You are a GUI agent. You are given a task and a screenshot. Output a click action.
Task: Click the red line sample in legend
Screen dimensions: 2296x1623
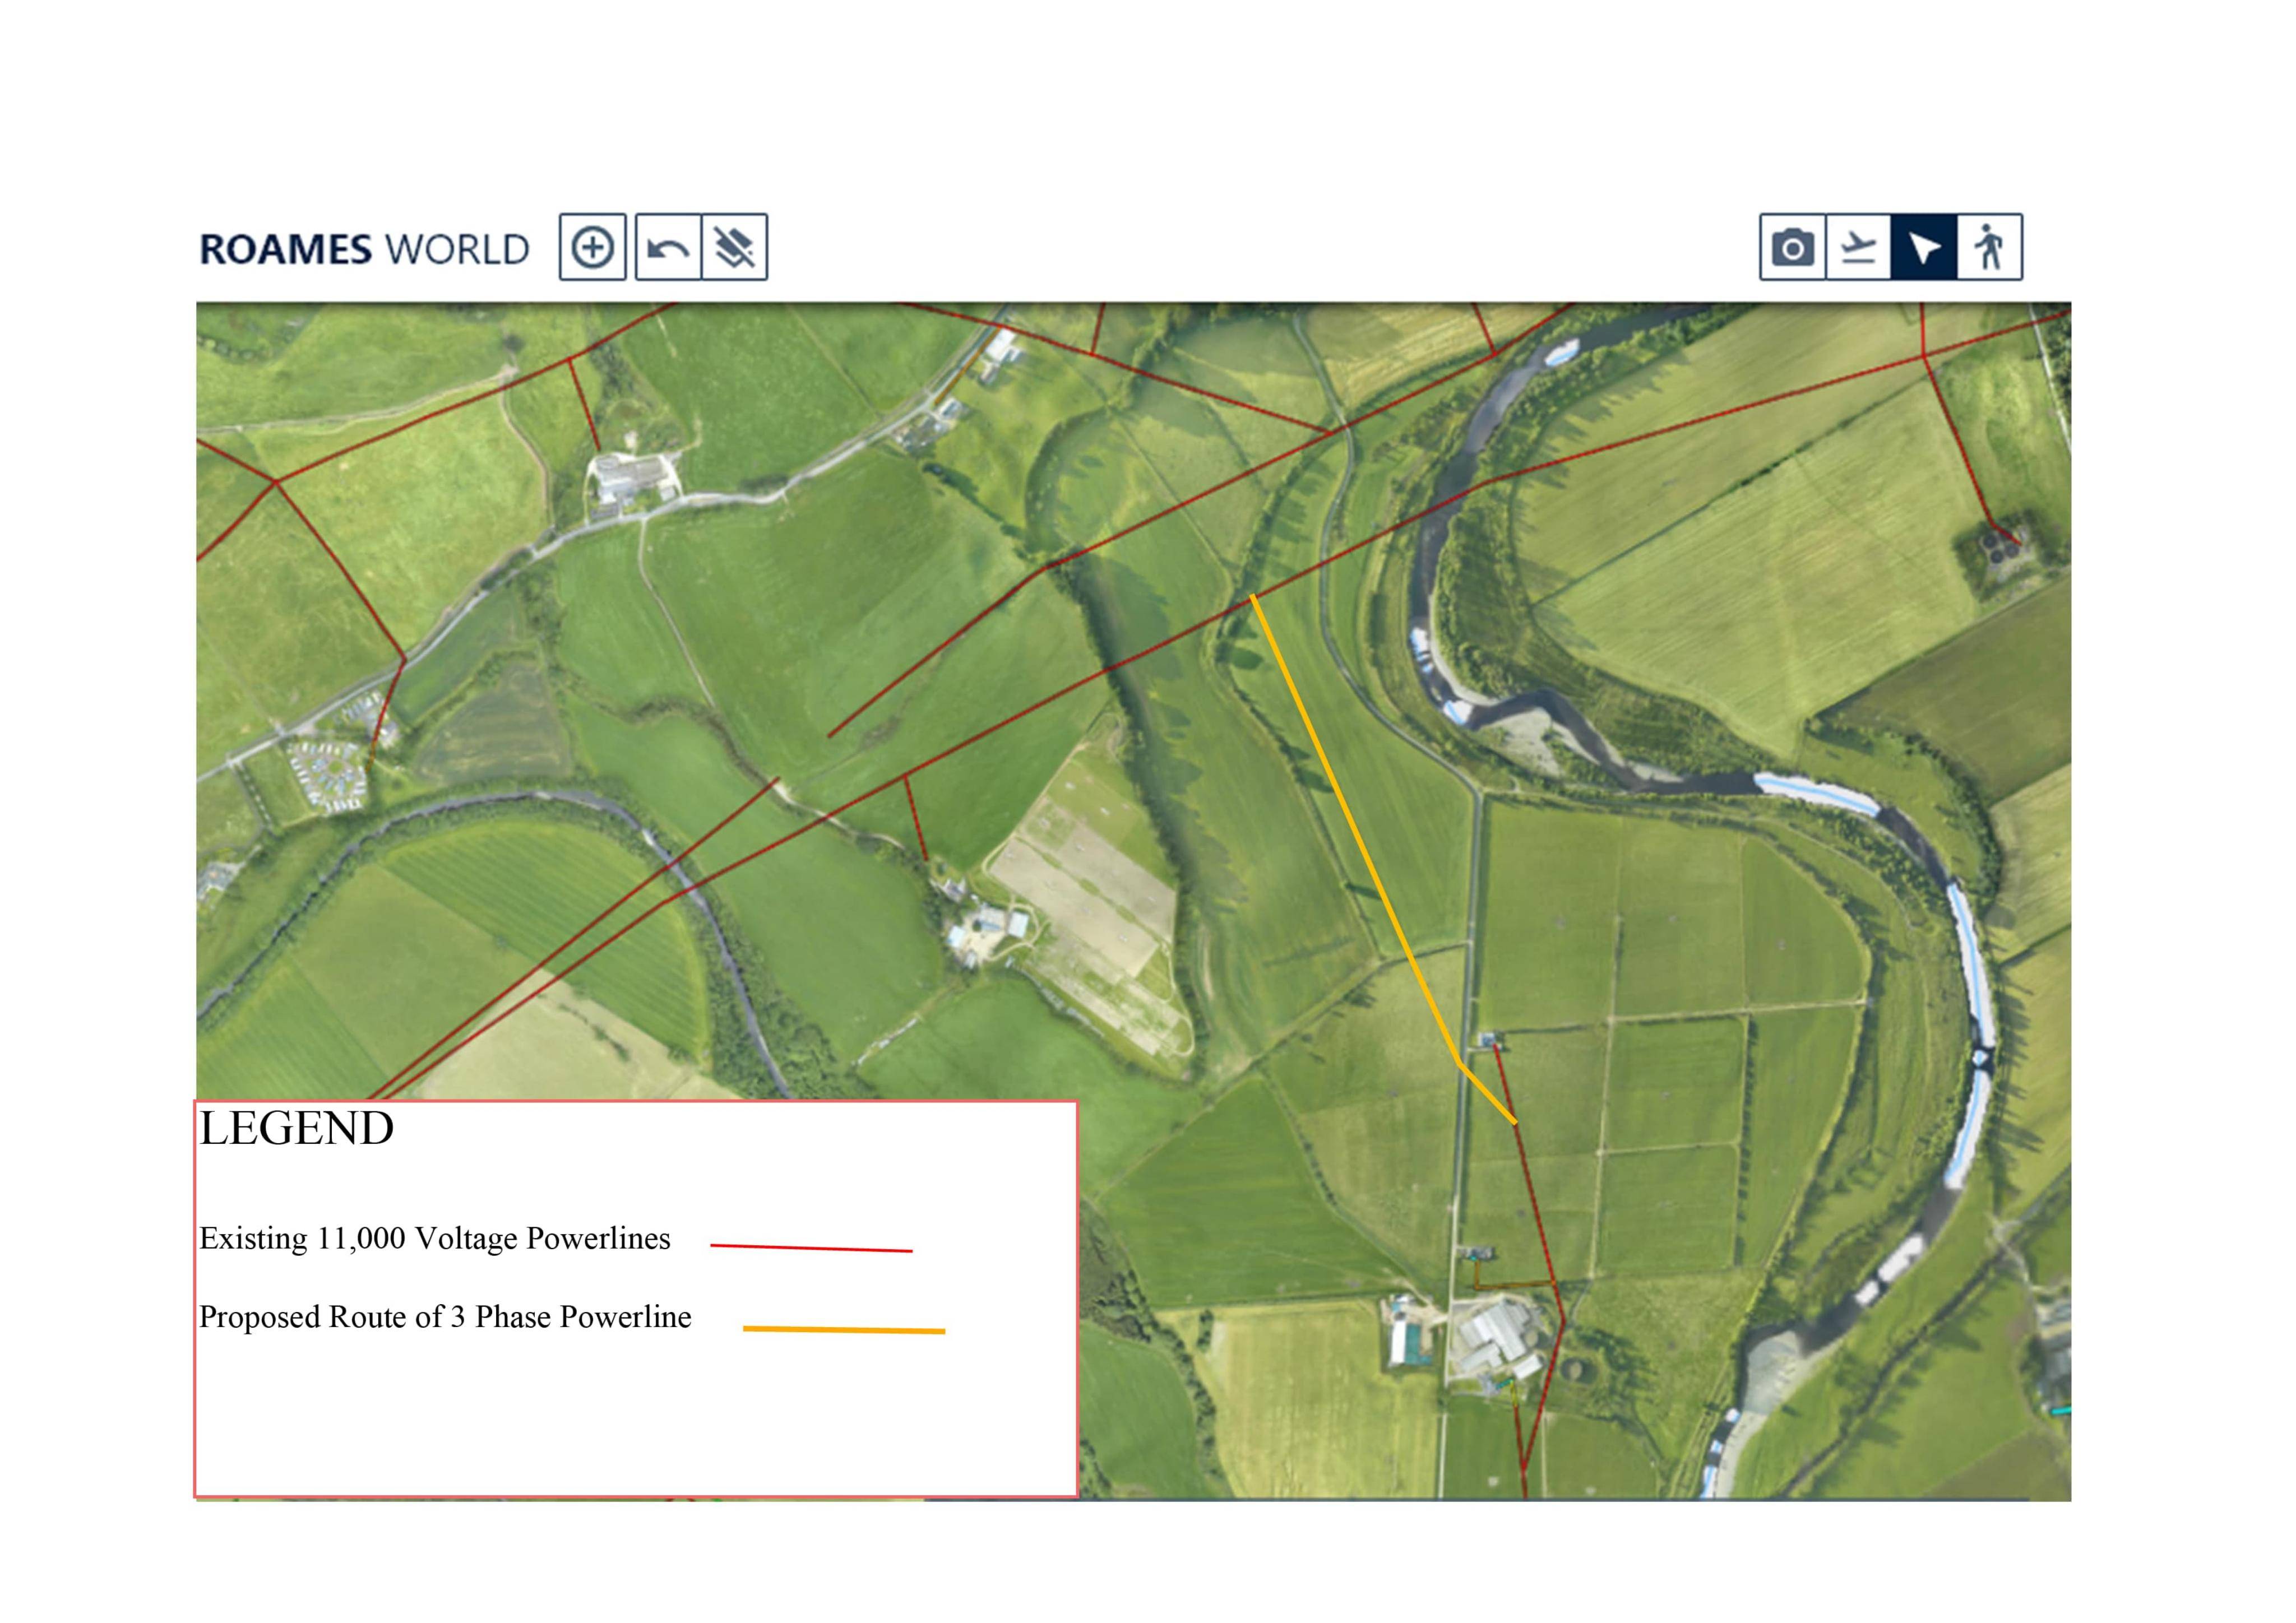pos(811,1248)
